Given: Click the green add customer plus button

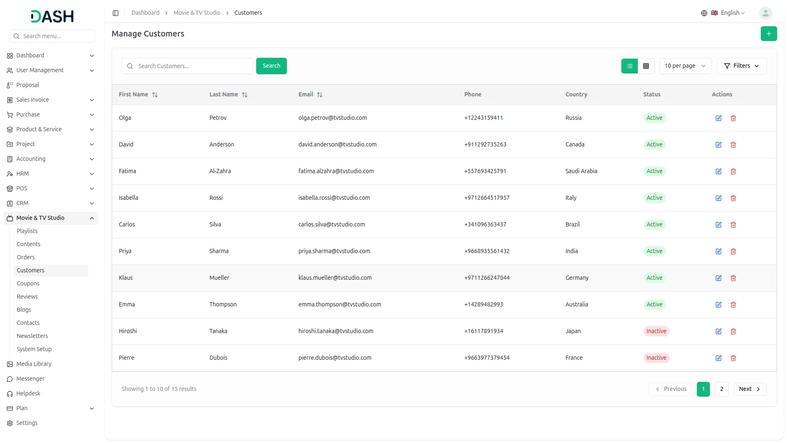Looking at the screenshot, I should click(769, 34).
